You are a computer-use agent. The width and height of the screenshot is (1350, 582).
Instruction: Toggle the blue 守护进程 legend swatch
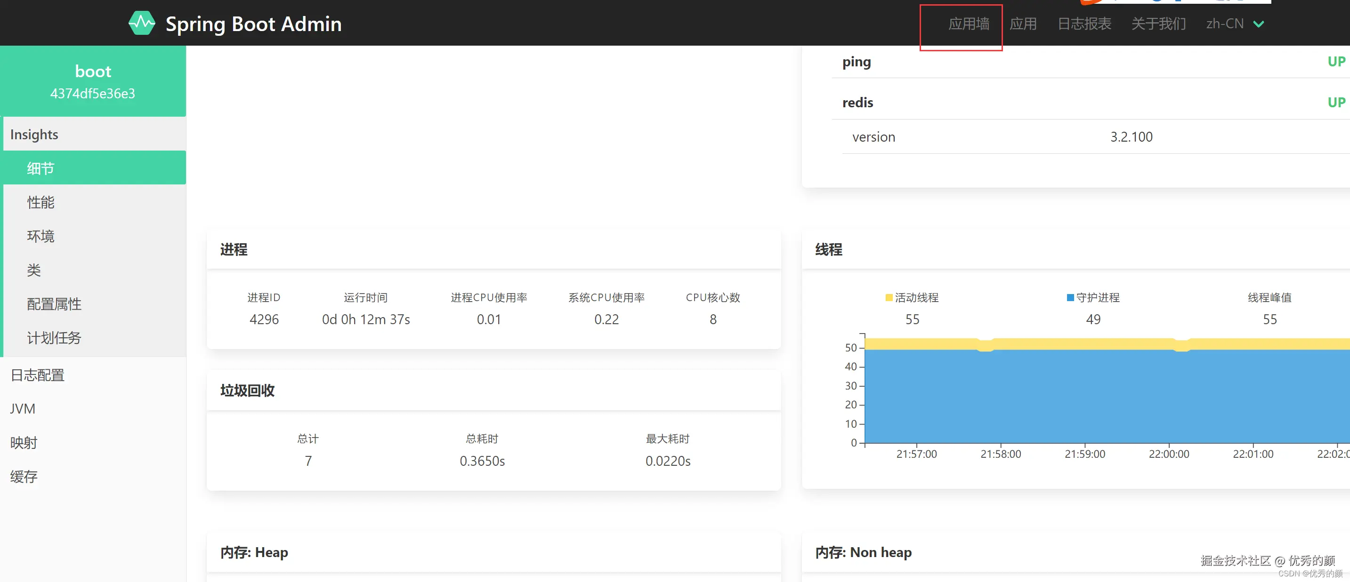1070,297
